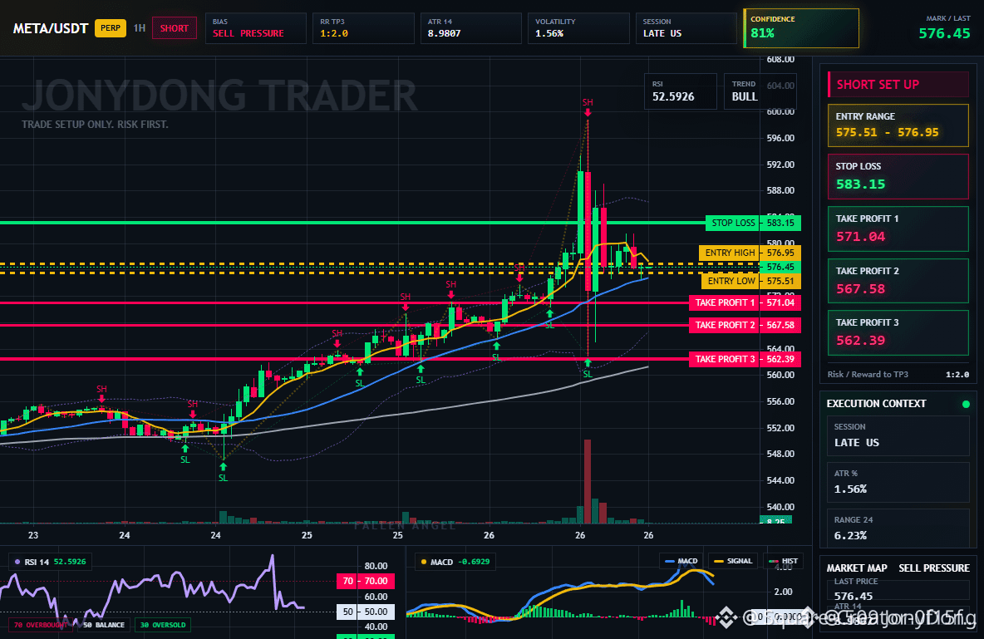
Task: Select the 1H timeframe label
Action: tap(140, 28)
